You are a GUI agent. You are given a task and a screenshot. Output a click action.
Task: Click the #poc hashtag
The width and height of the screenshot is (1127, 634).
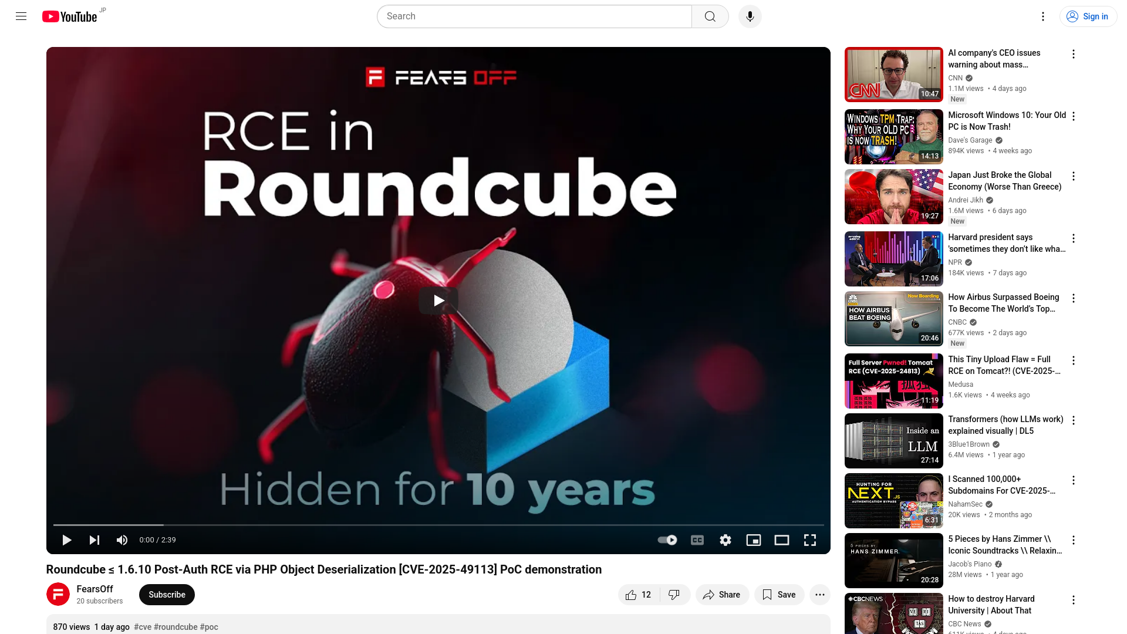(x=209, y=627)
